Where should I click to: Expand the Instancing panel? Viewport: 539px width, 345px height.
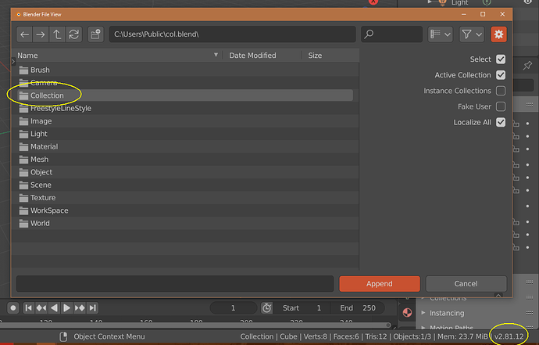(447, 313)
